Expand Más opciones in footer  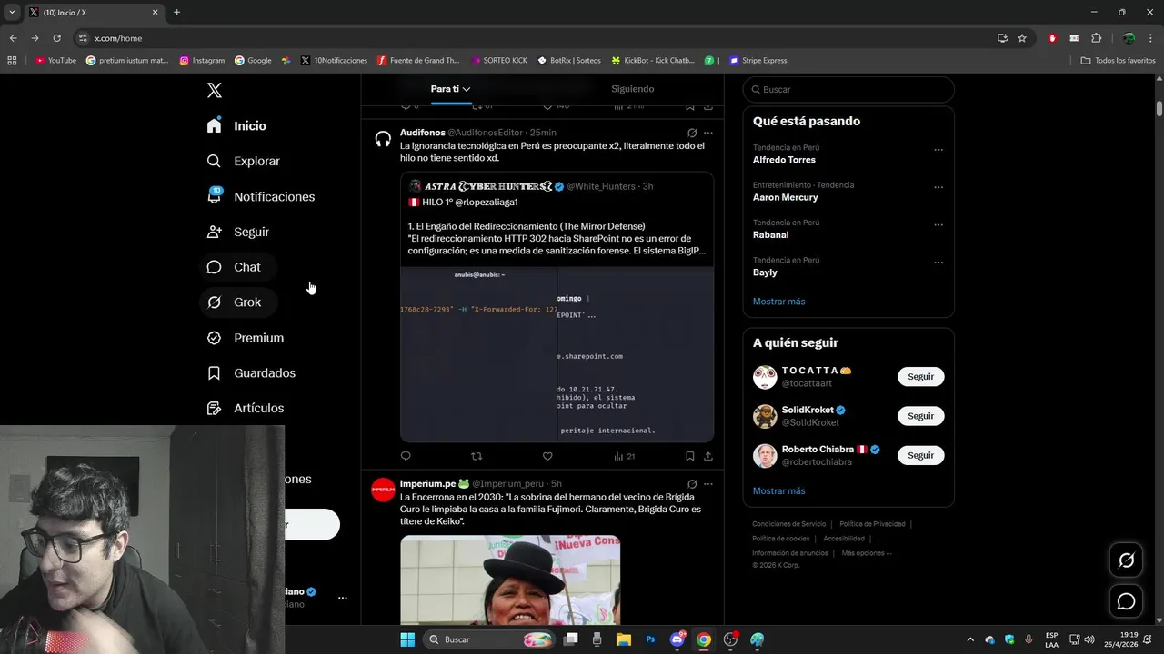point(867,553)
